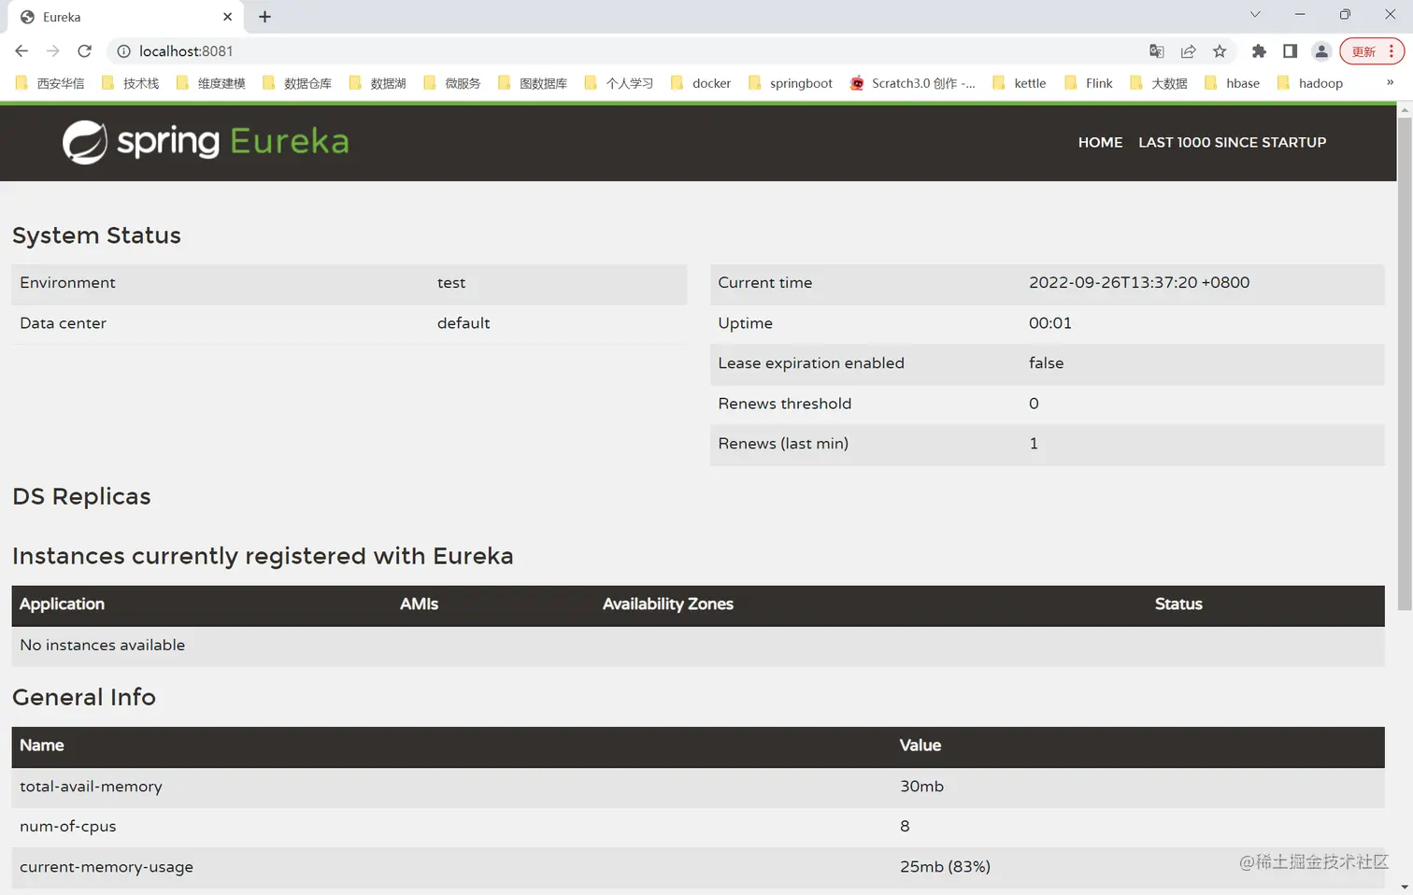Bookmark this page with the star icon

(1220, 51)
